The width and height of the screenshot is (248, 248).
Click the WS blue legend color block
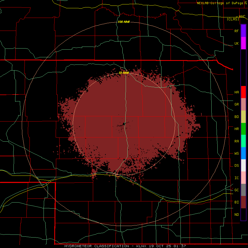(243, 153)
